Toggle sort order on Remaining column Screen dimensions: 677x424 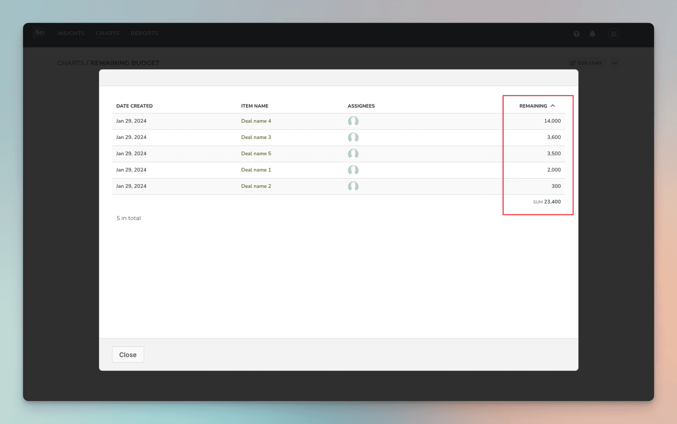pos(537,106)
